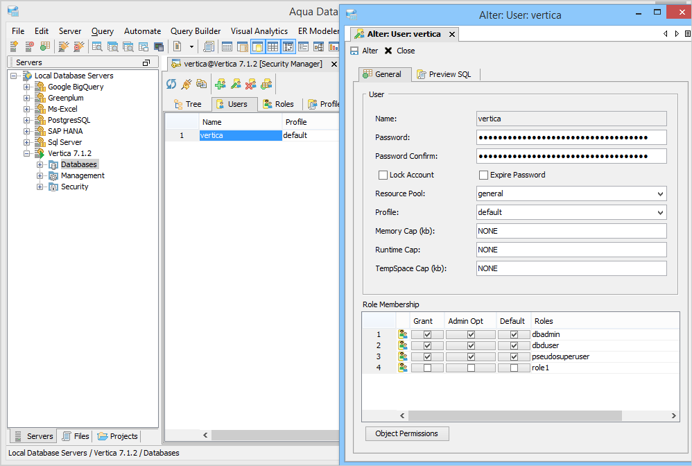Screen dimensions: 692x466
Task: Click the disconnect server plug icon with red mark
Action: 79,46
